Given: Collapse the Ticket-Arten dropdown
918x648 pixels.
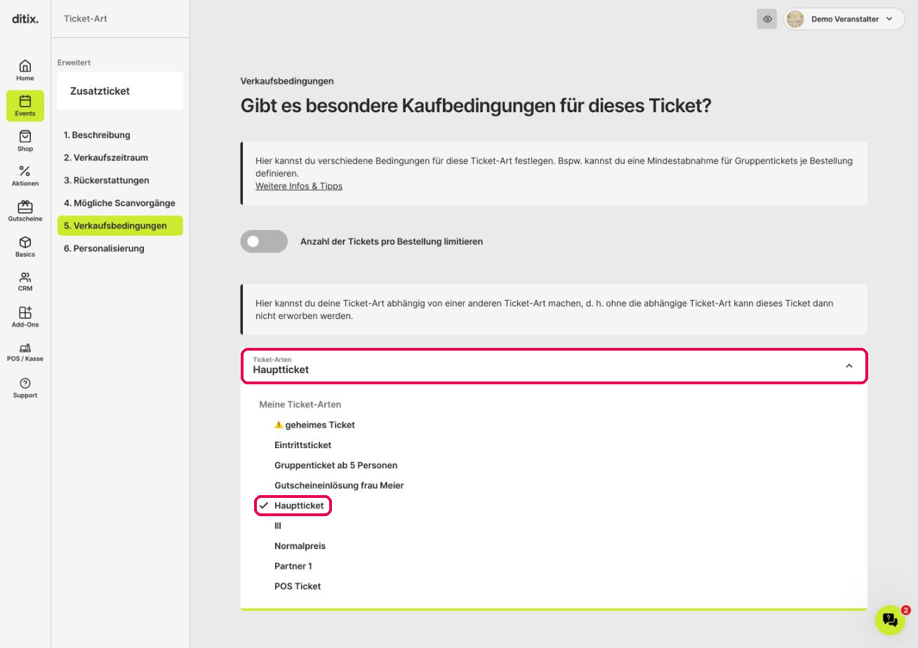Looking at the screenshot, I should pyautogui.click(x=849, y=366).
